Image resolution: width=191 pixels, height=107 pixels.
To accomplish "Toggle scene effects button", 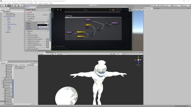I will coord(61,54).
